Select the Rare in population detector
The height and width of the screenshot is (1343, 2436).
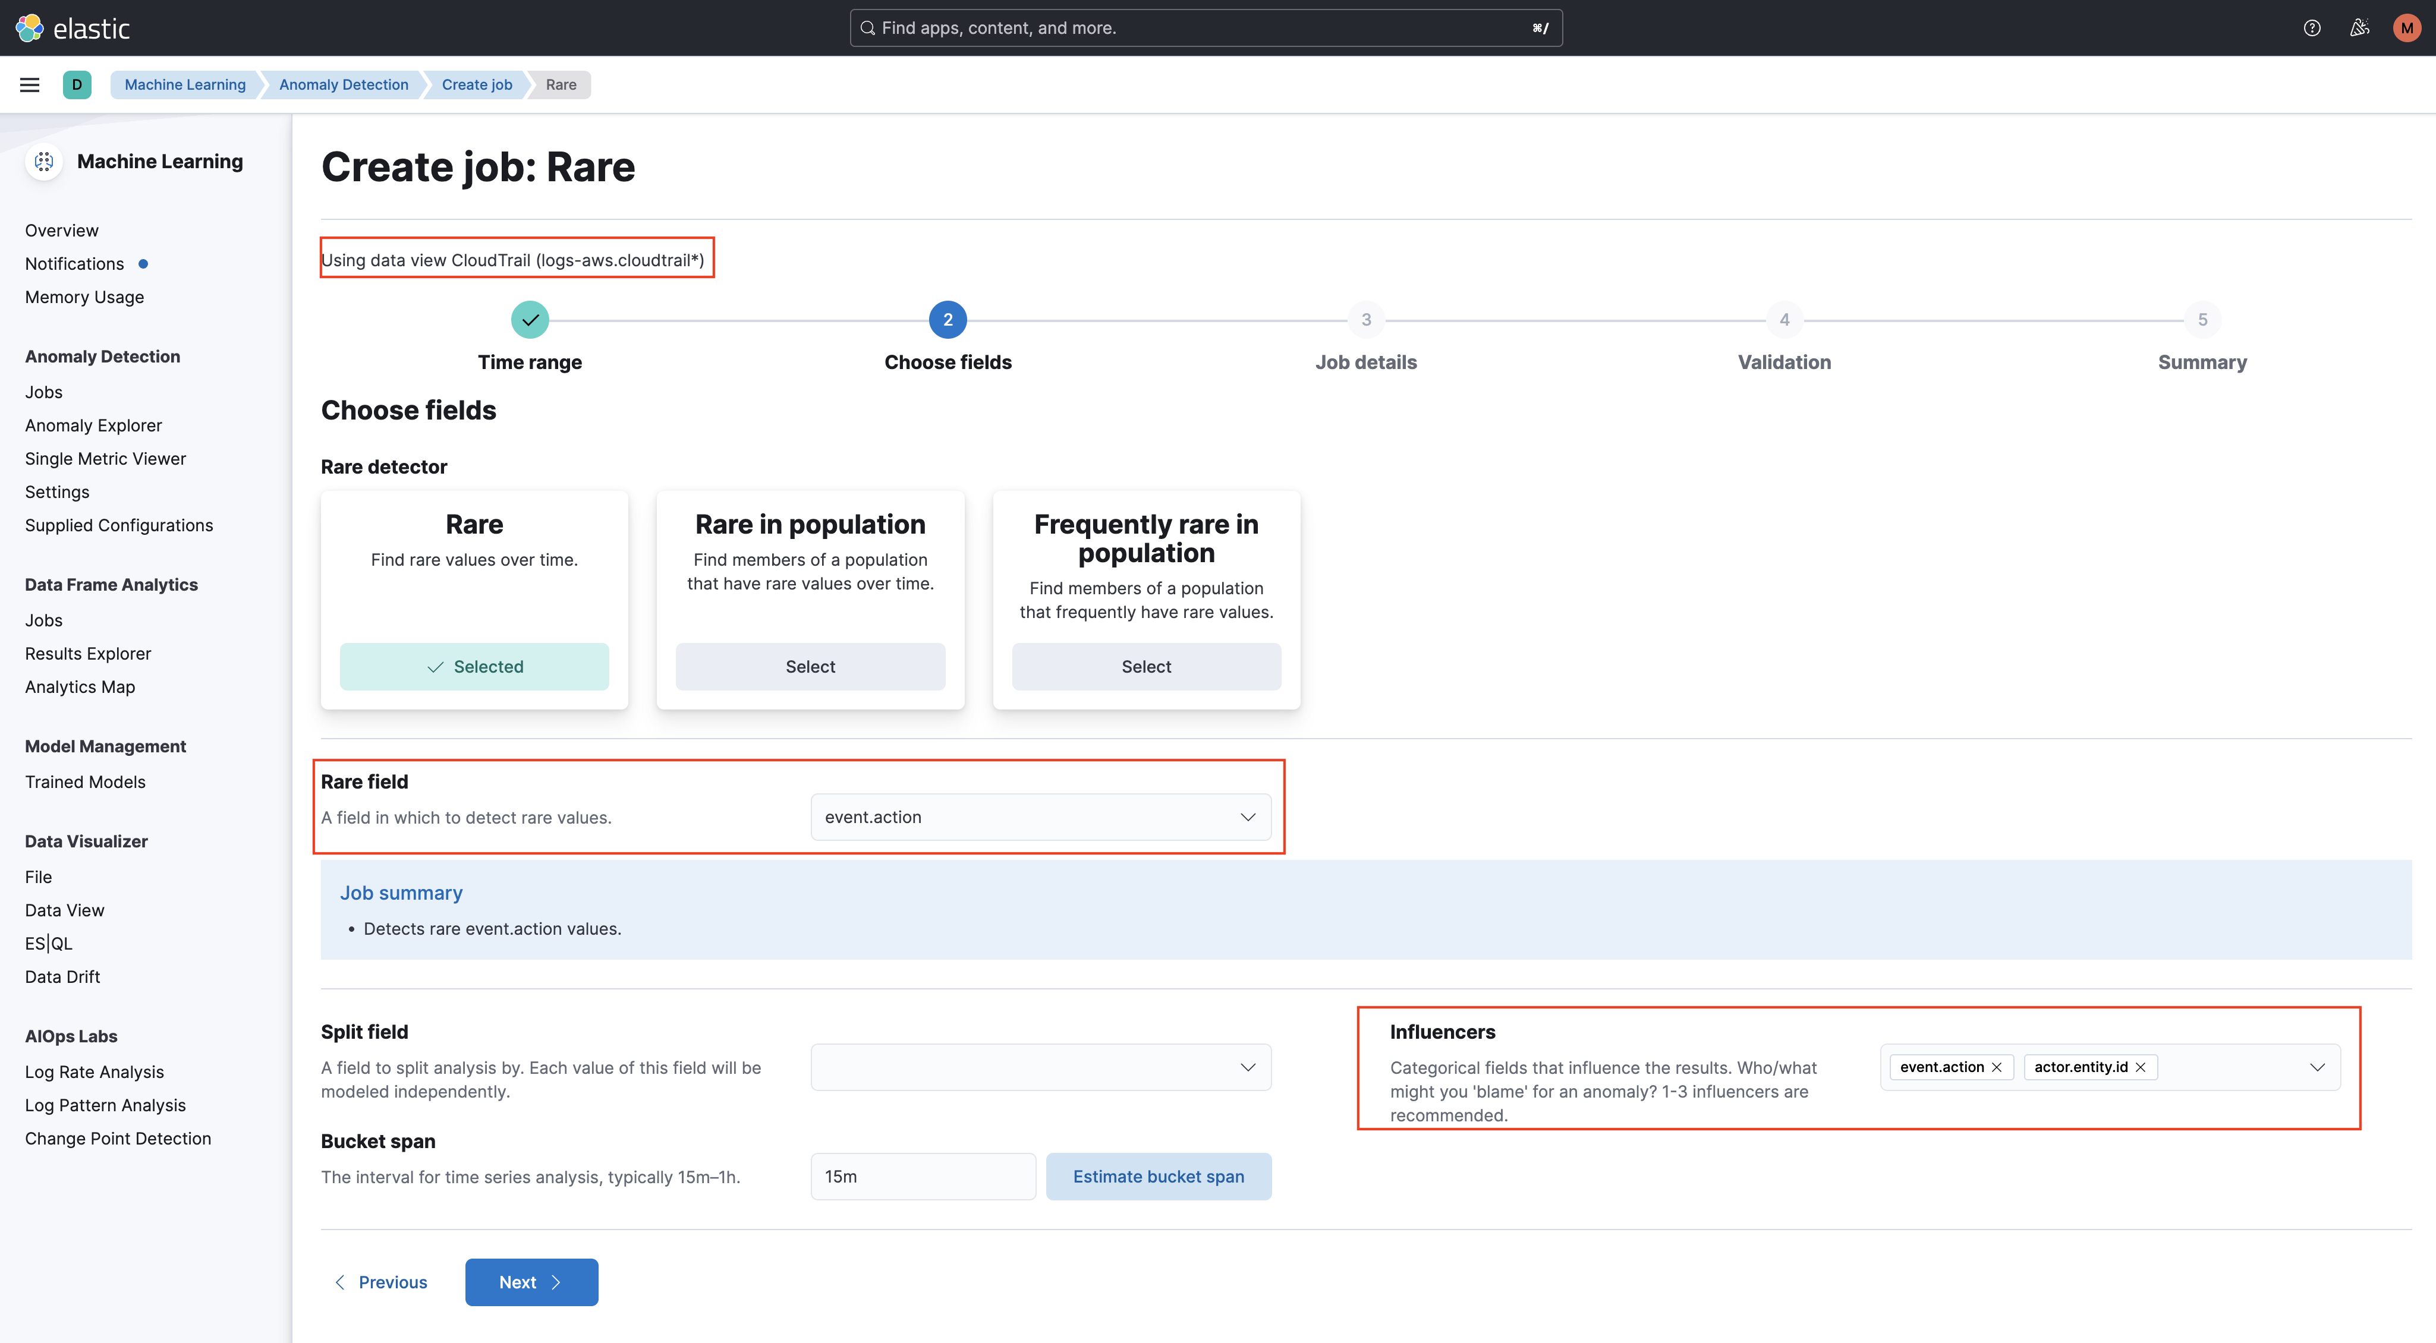point(810,666)
